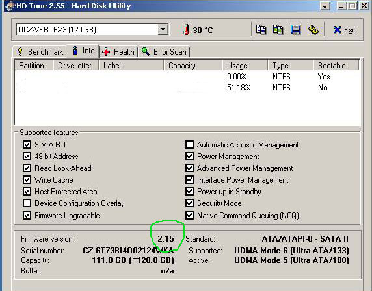
Task: Sort by the Capacity column header
Action: (x=193, y=66)
